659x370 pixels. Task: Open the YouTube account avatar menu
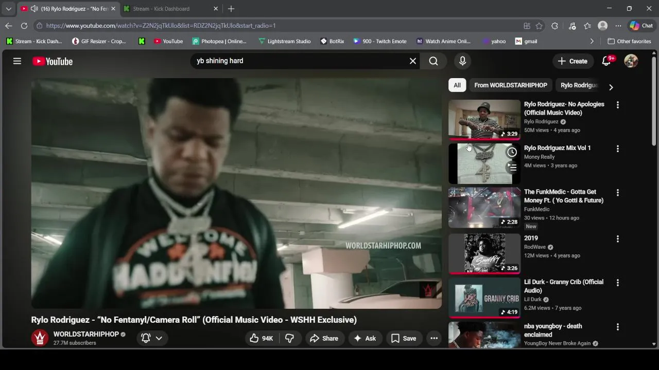(x=631, y=61)
